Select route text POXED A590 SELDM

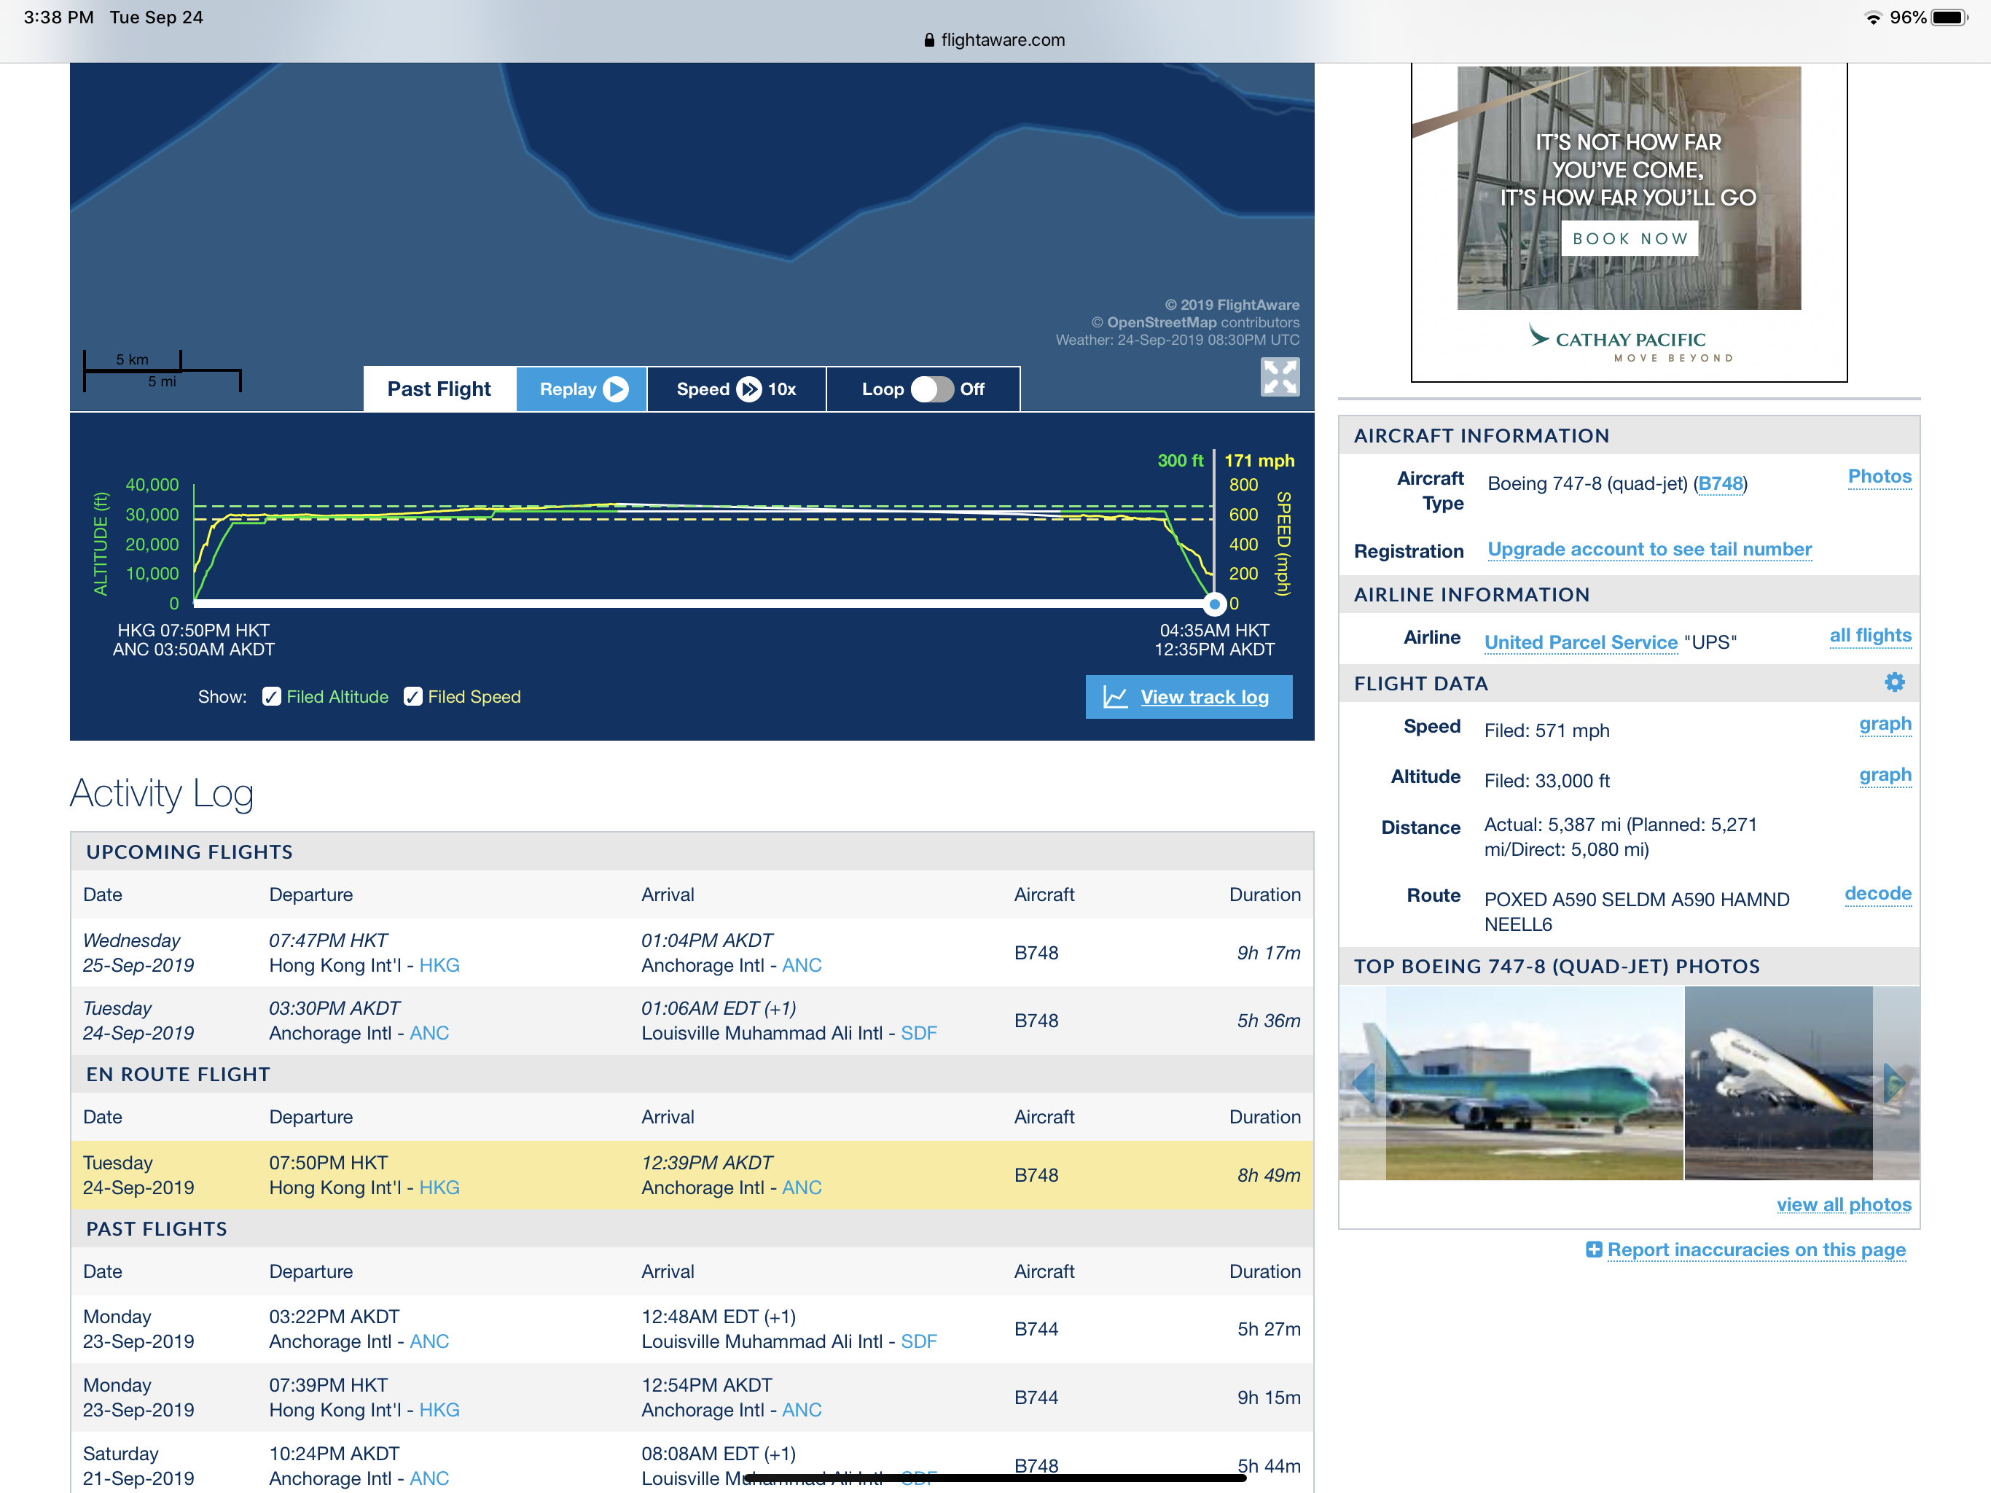pyautogui.click(x=1601, y=900)
